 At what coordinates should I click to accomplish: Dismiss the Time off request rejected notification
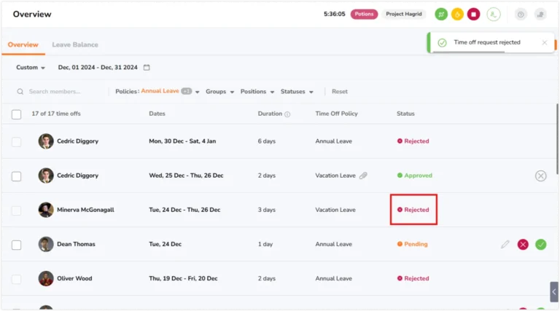[544, 42]
